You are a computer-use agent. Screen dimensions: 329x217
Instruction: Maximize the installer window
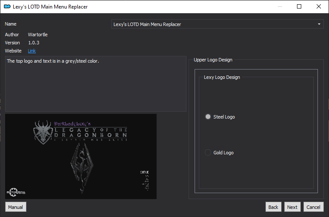point(299,6)
